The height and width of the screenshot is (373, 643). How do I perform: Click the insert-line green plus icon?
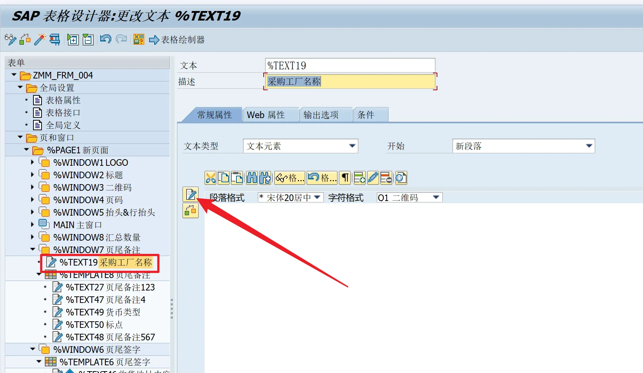pyautogui.click(x=360, y=178)
